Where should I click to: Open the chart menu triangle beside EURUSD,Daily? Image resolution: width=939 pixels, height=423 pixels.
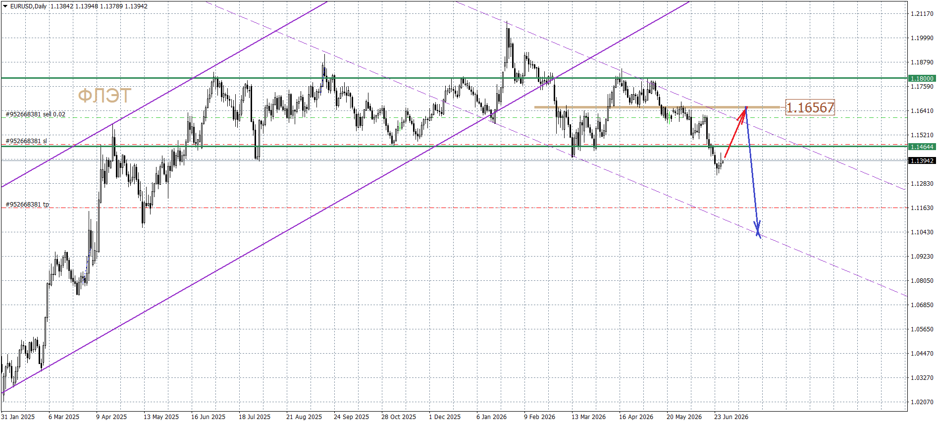5,6
